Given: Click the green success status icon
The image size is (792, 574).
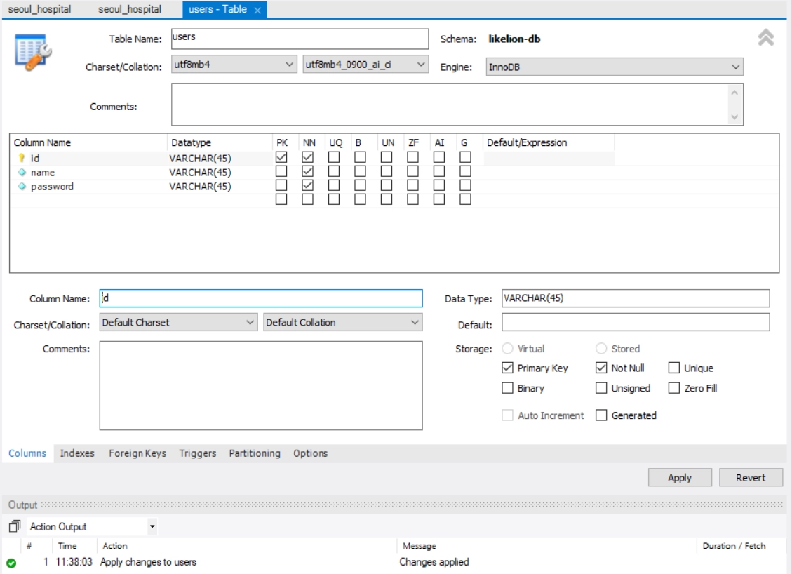Looking at the screenshot, I should (x=11, y=563).
